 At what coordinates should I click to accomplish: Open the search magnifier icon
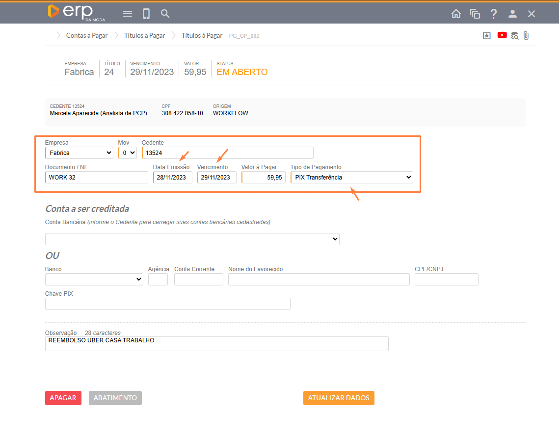(x=165, y=14)
